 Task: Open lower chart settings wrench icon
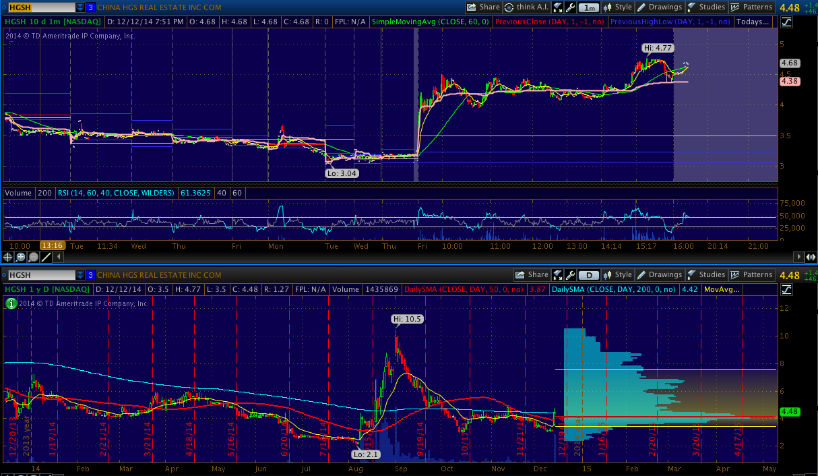(x=570, y=275)
